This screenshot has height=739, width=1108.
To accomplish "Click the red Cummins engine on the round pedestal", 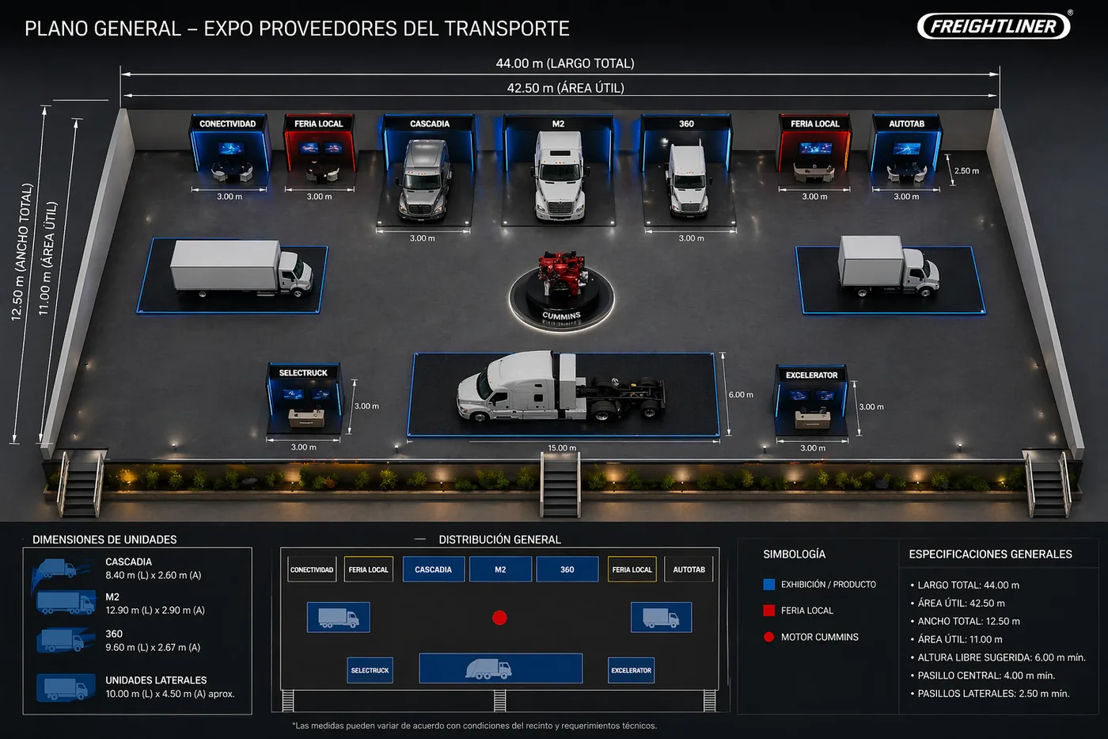I will 562,276.
